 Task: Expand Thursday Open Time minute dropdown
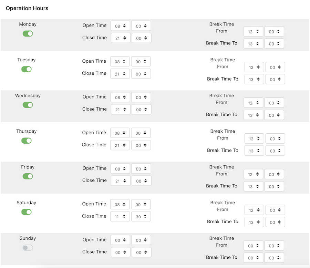(141, 133)
